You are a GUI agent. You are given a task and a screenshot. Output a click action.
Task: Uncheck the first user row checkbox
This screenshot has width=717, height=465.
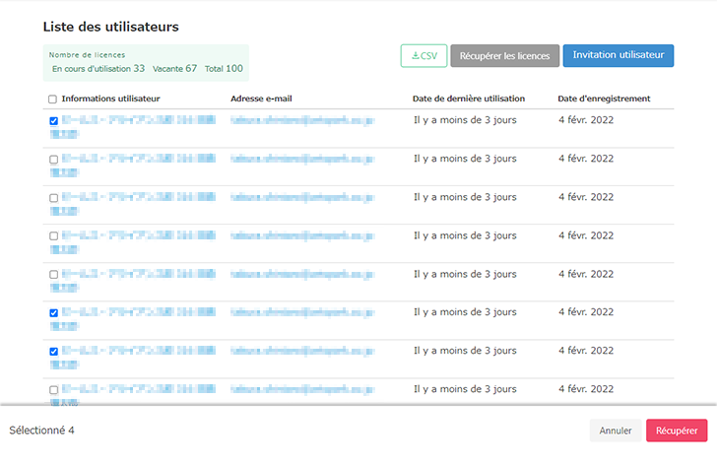point(53,121)
